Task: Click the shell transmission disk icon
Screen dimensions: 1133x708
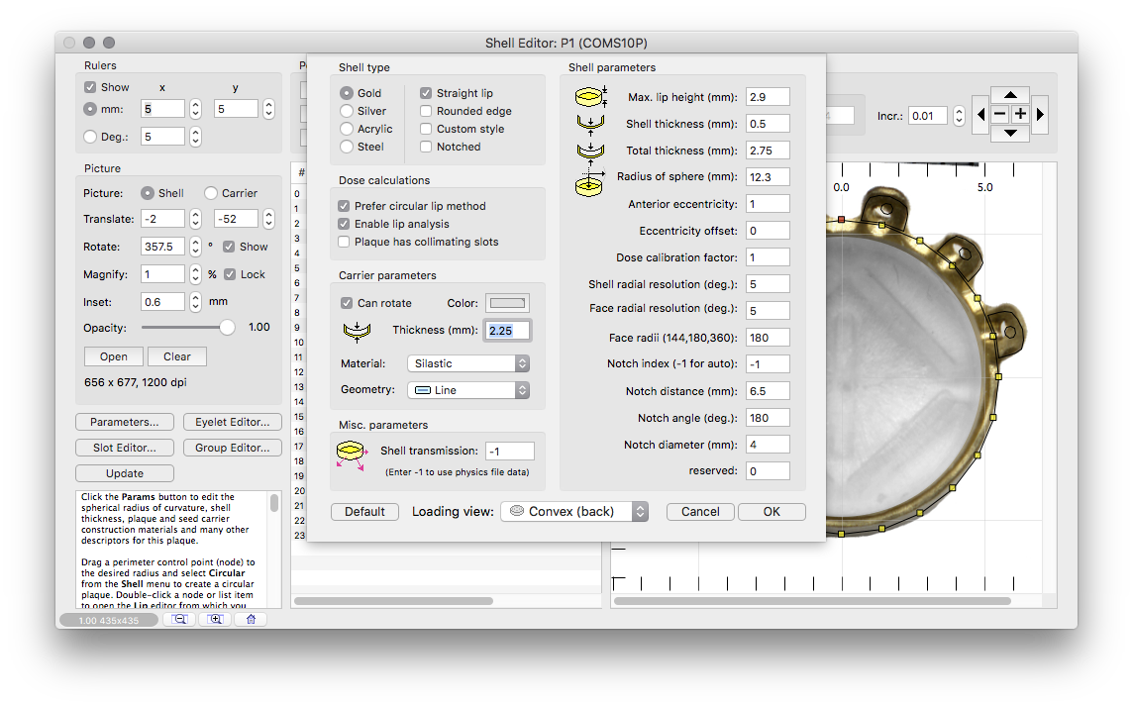Action: (352, 455)
